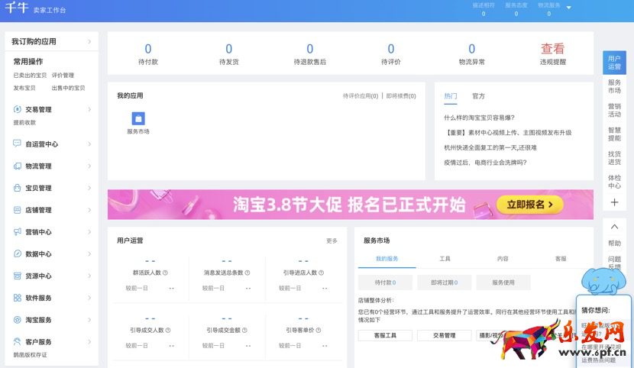The height and width of the screenshot is (368, 634).
Task: Select the 客服 tab in 服务市场
Action: tap(561, 259)
